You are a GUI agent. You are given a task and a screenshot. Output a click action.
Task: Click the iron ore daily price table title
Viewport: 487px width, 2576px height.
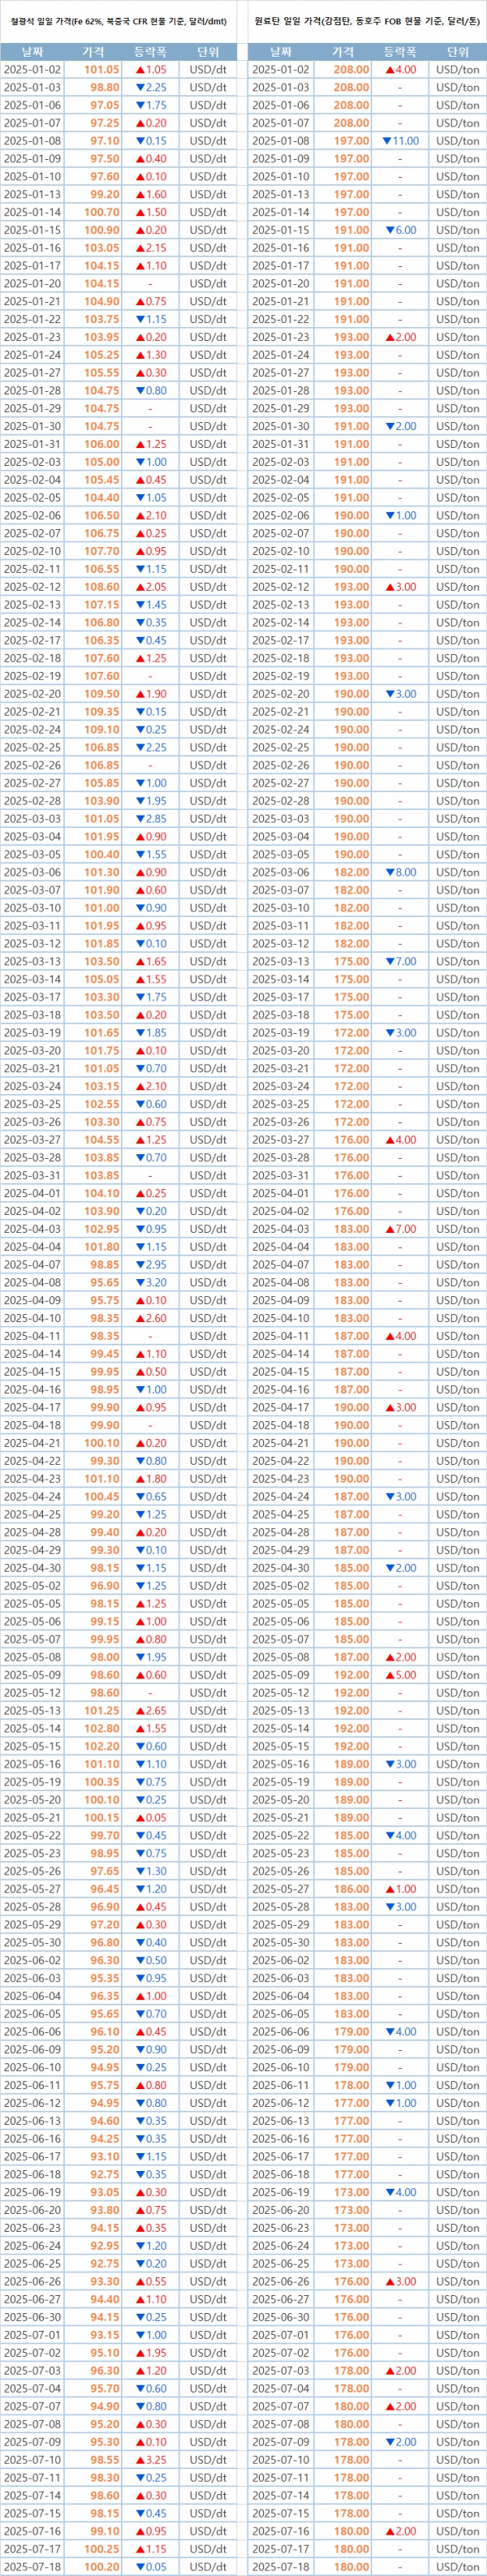tap(119, 19)
